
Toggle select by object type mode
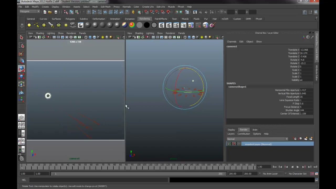71,12
